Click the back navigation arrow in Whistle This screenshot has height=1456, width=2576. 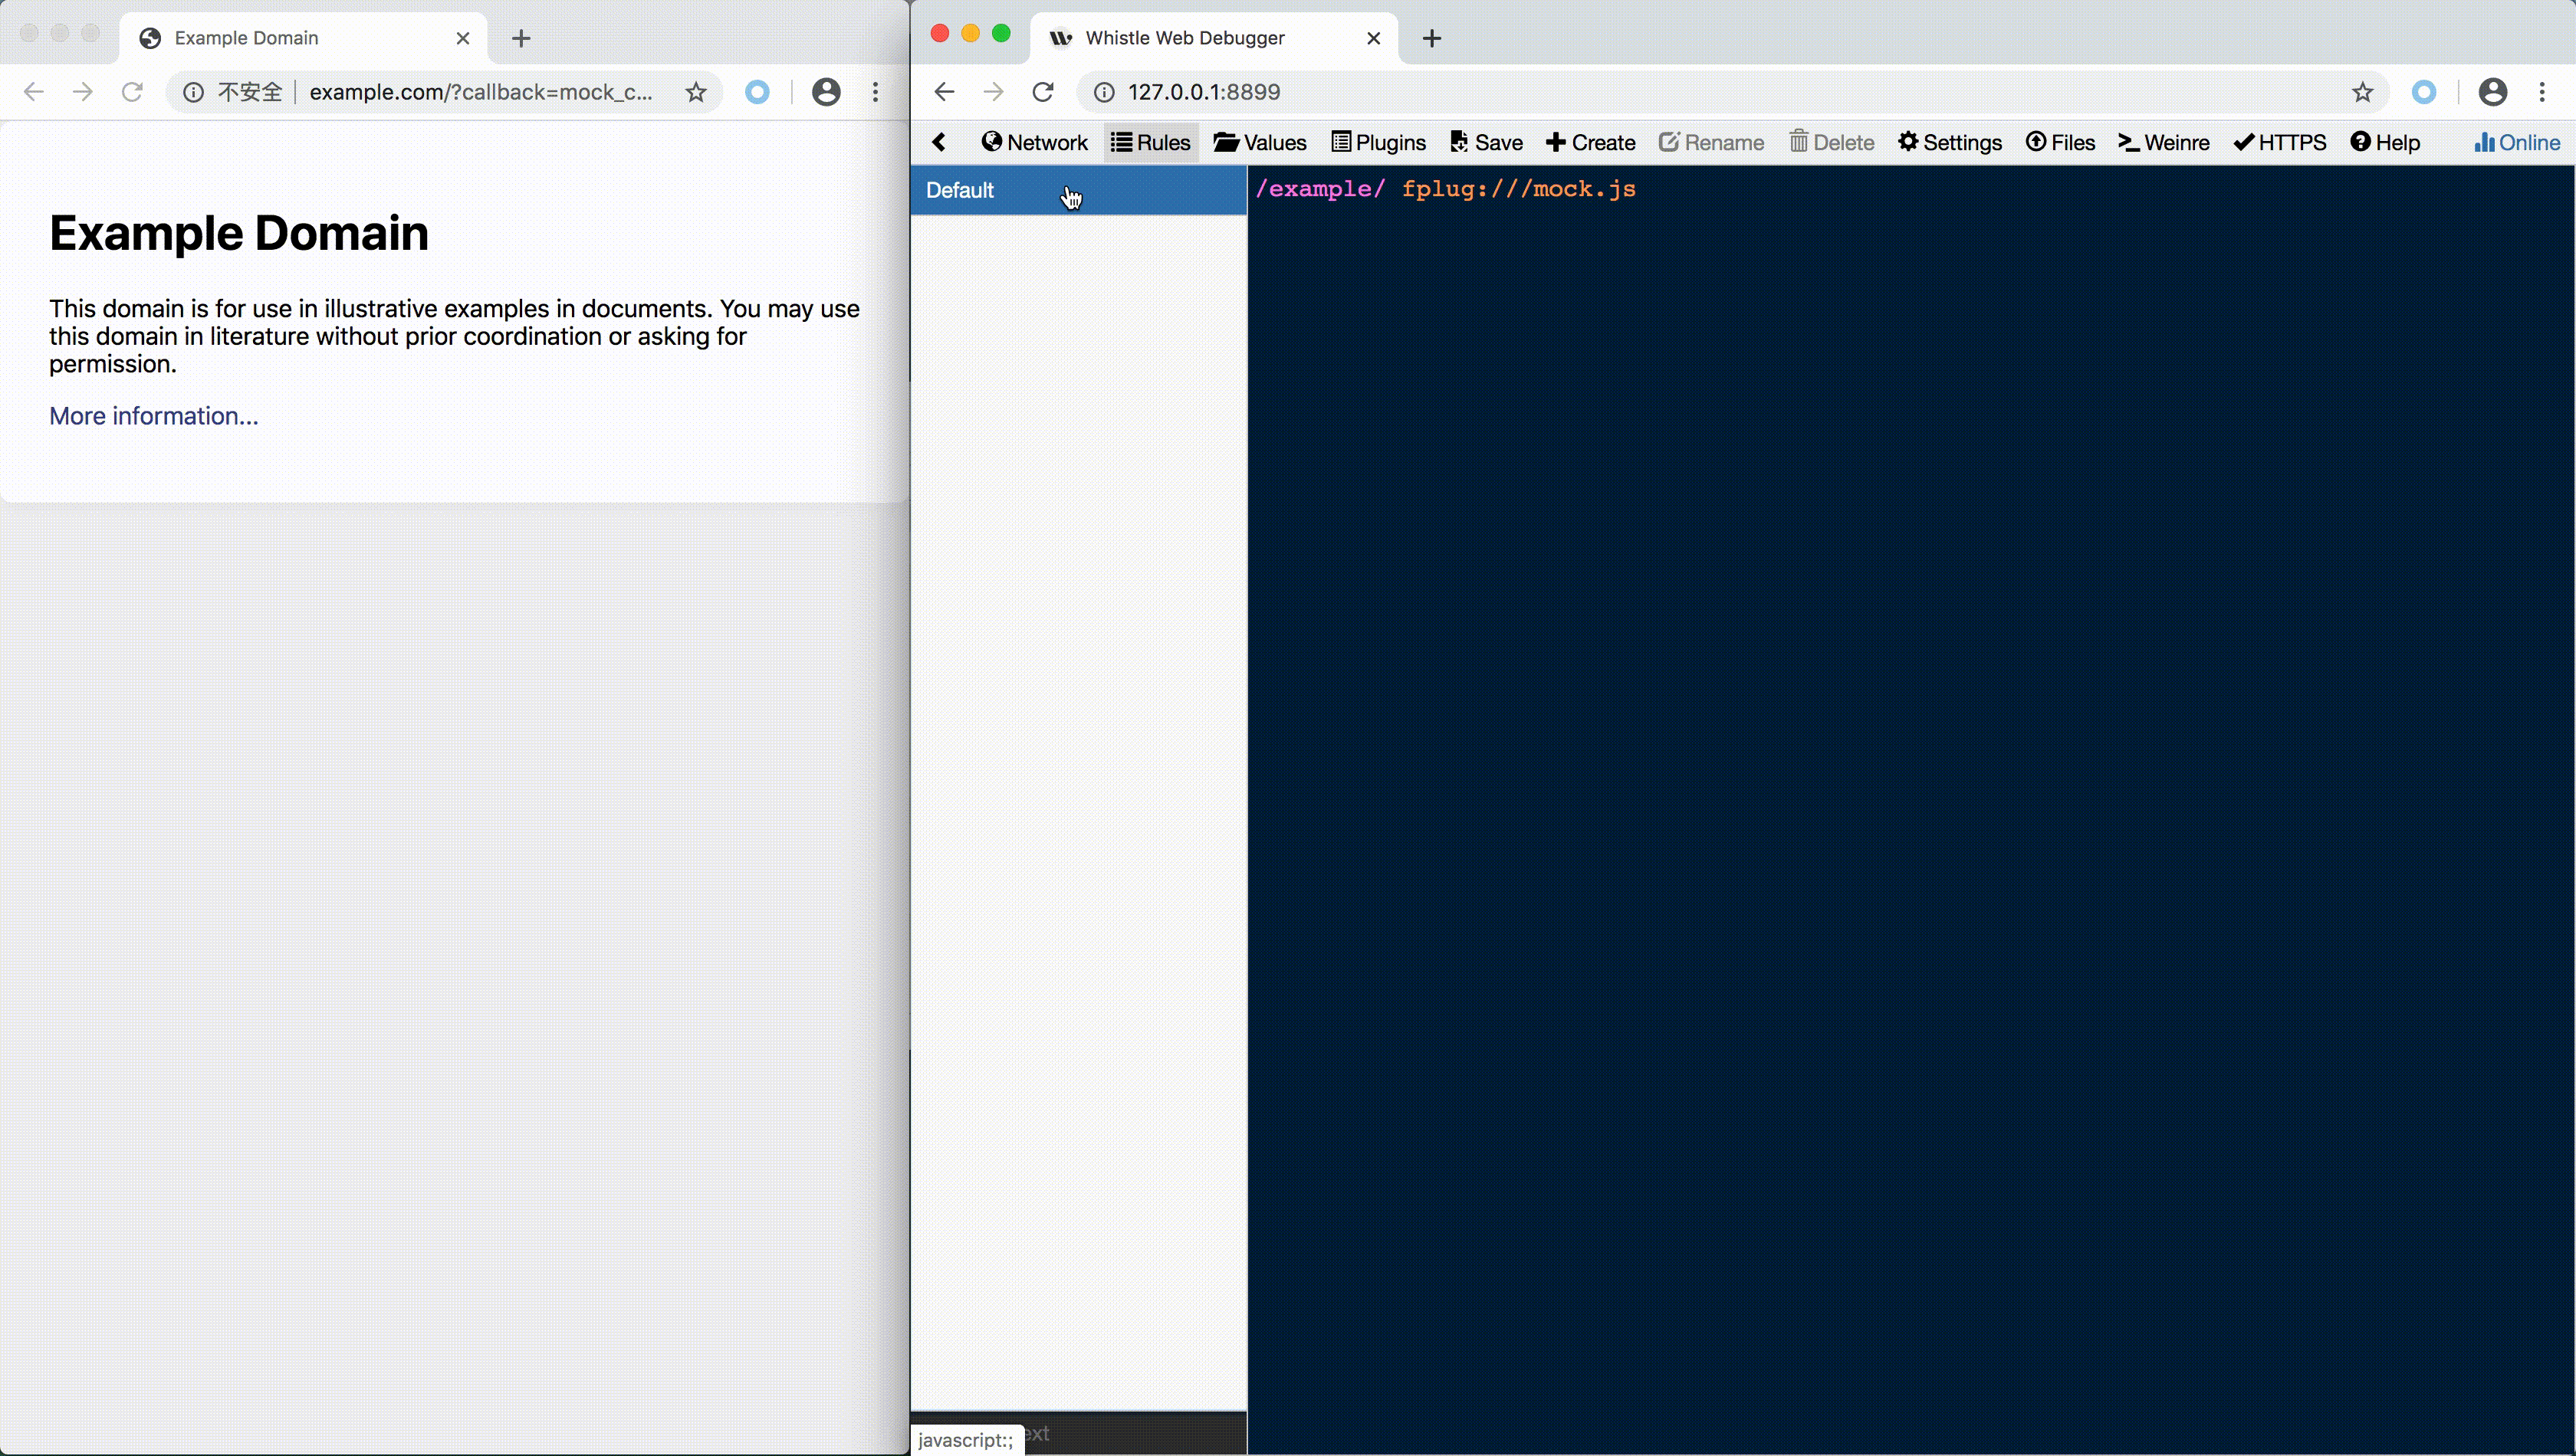[x=938, y=142]
